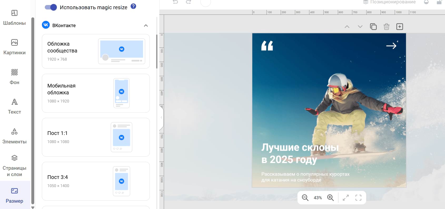Click the 43% zoom level value

[318, 198]
